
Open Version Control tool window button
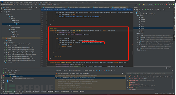7,91
